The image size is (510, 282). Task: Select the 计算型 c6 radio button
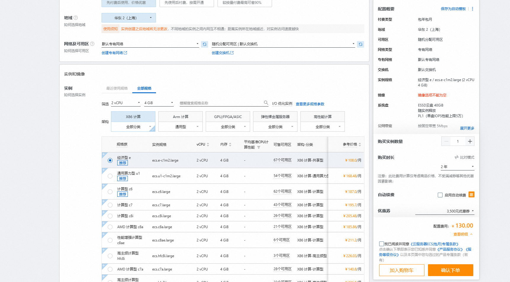tap(110, 192)
